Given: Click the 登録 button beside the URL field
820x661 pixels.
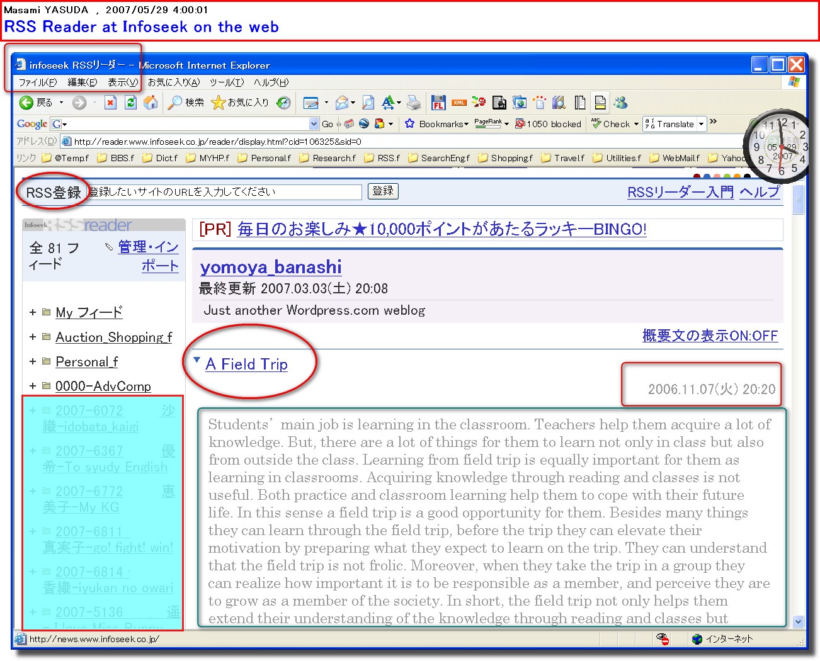Looking at the screenshot, I should [x=383, y=191].
